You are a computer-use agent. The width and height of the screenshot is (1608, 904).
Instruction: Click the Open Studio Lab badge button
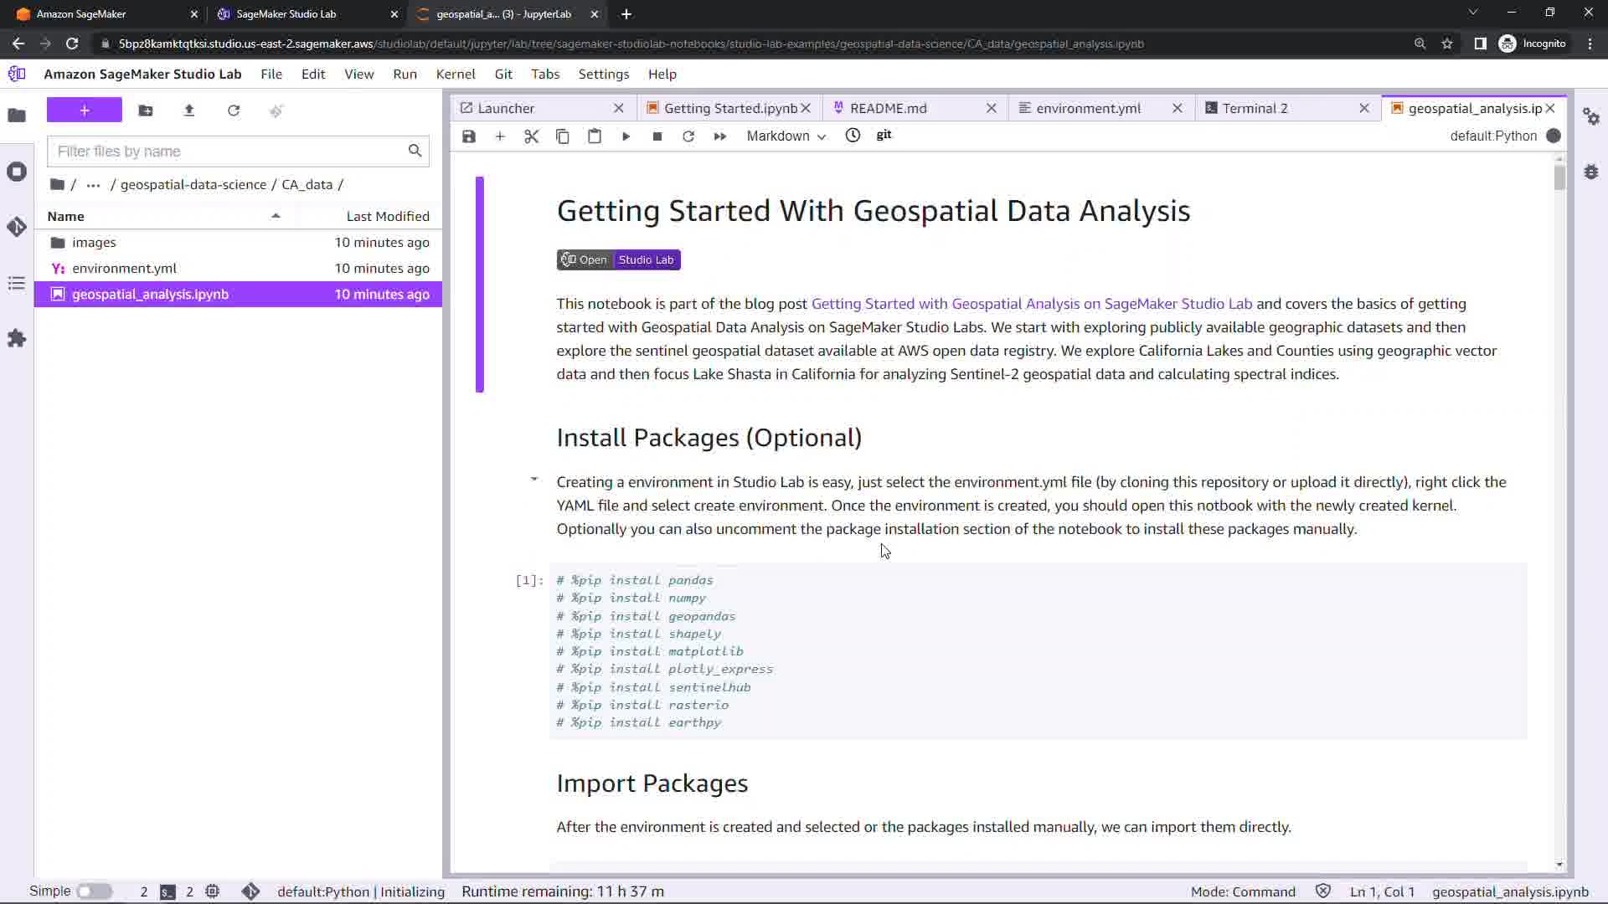pos(618,259)
